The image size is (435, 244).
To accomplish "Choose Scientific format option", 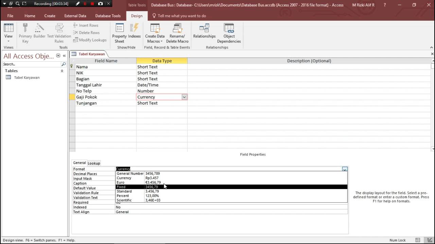I will tap(231, 200).
